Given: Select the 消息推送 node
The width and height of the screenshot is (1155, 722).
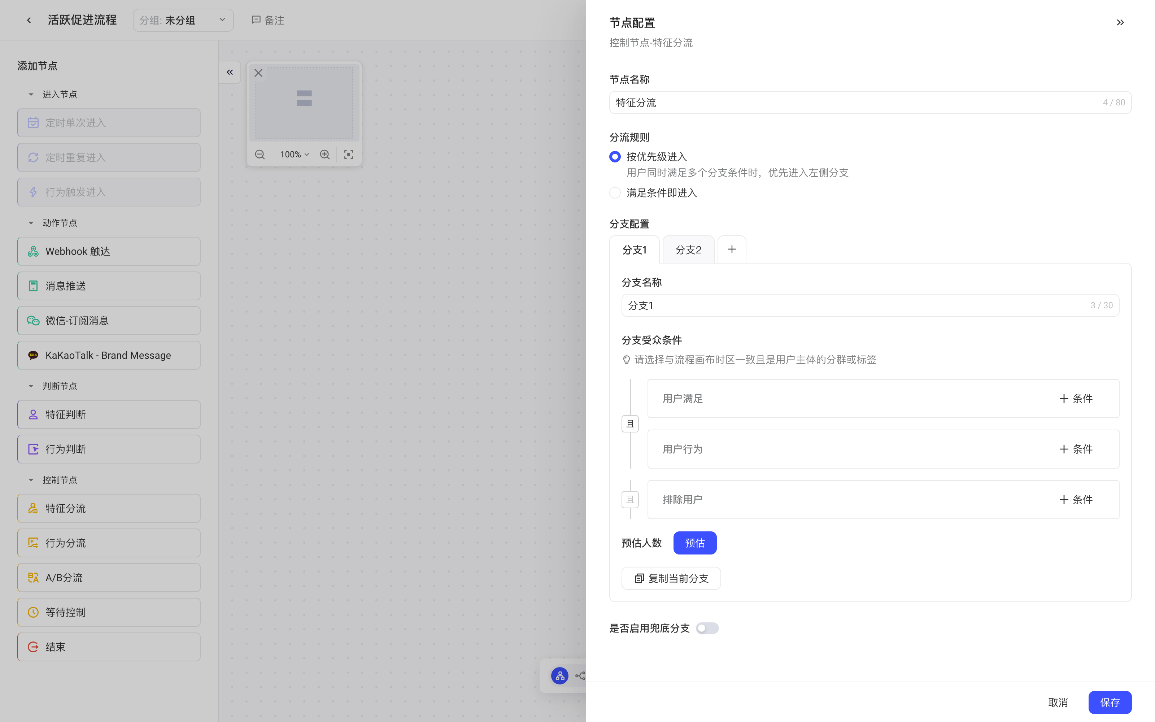Looking at the screenshot, I should pyautogui.click(x=109, y=286).
